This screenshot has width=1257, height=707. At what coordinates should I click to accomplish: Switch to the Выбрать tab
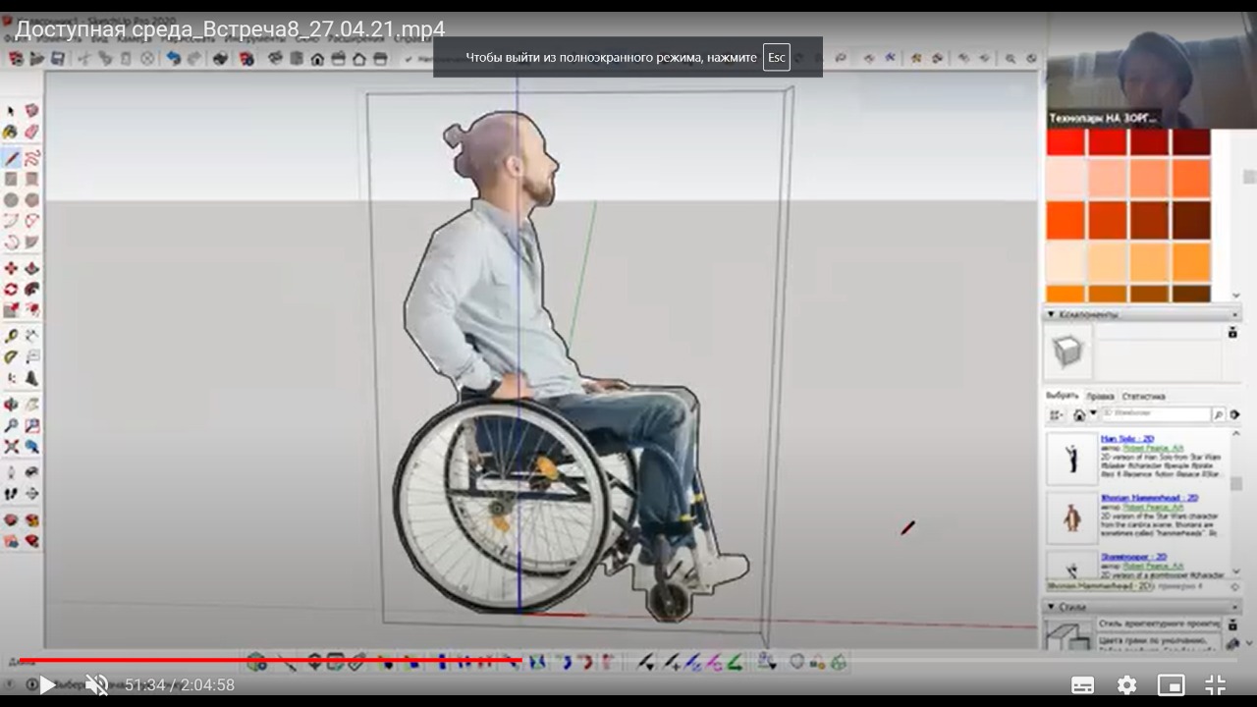[1062, 396]
